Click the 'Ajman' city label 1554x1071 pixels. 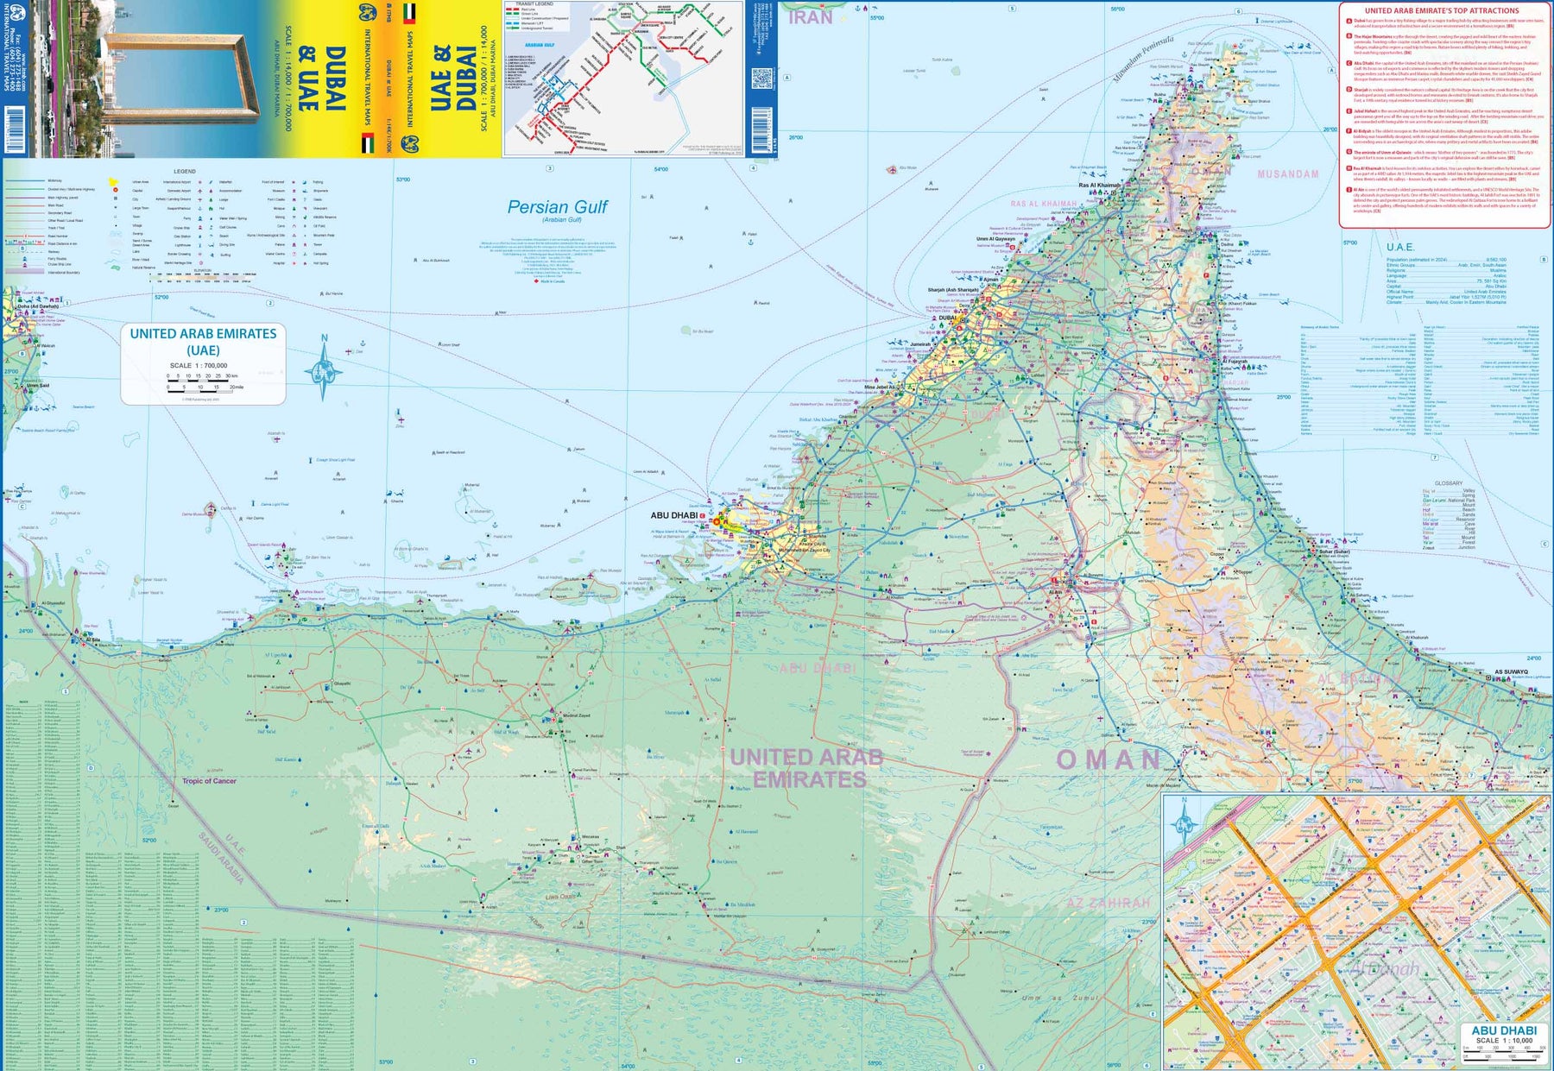(x=990, y=280)
